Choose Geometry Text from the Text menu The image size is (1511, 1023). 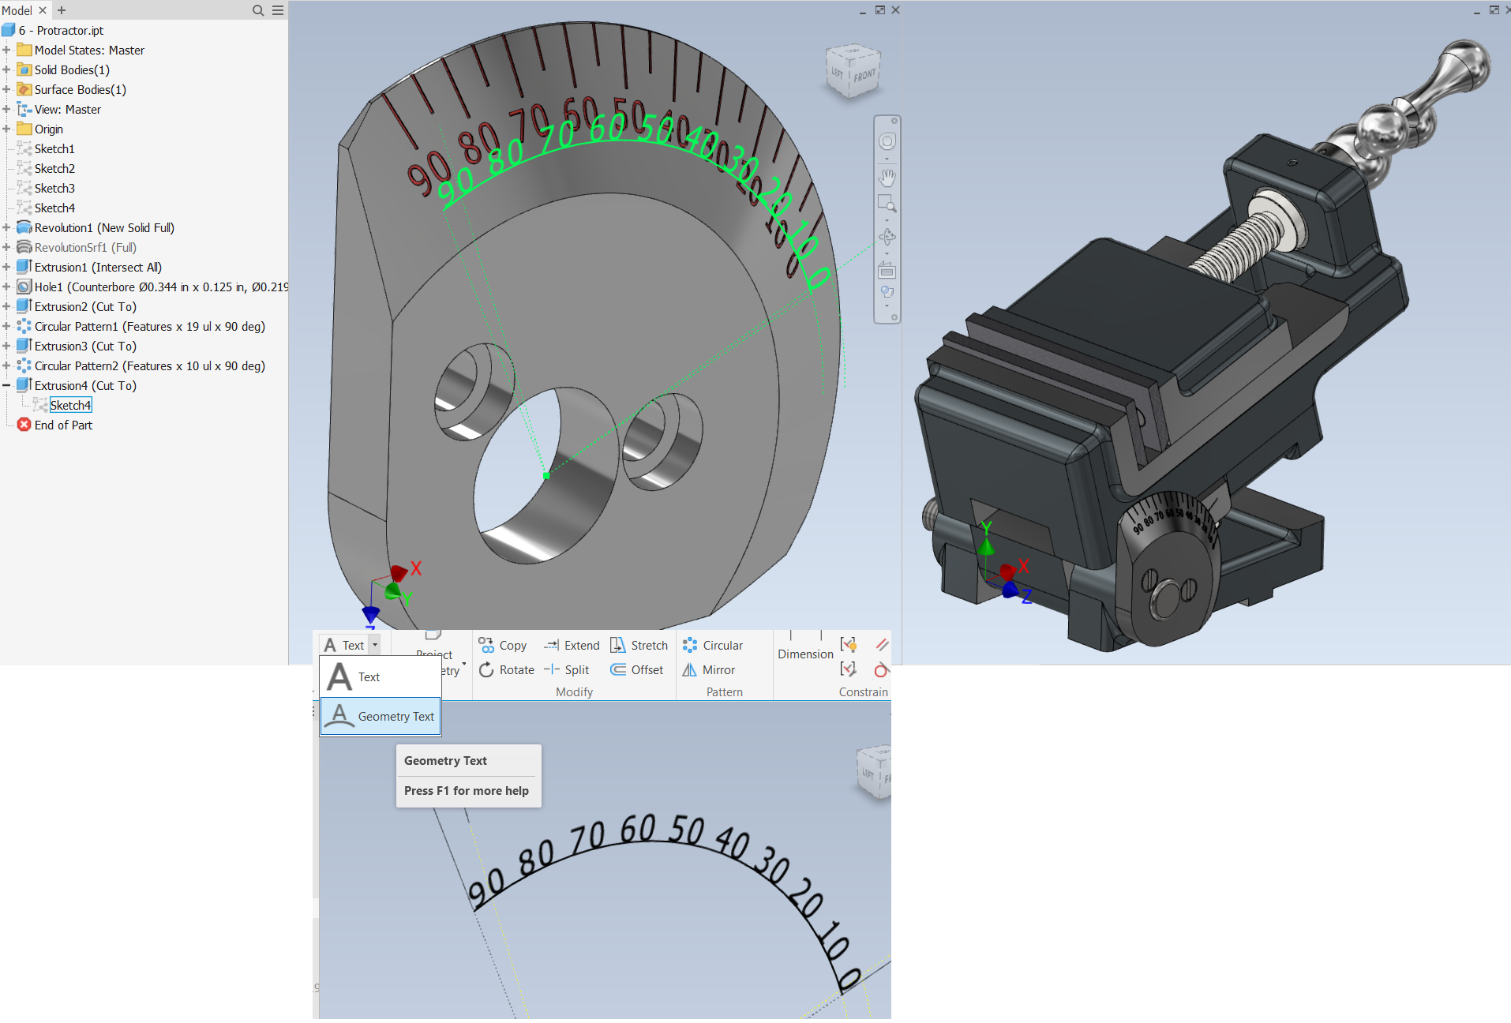pyautogui.click(x=396, y=716)
